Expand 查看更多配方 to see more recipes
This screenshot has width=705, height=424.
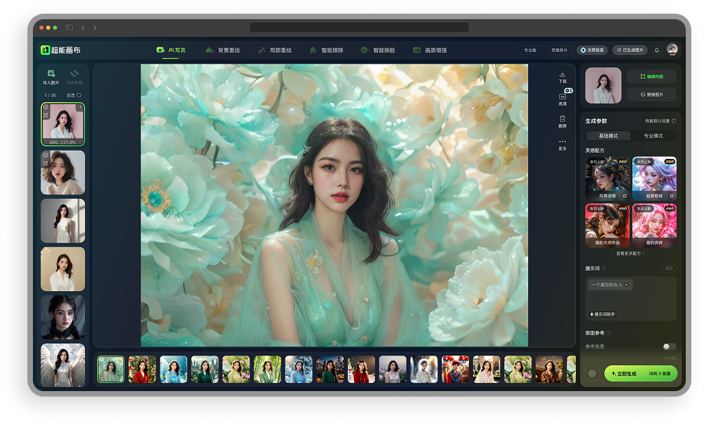(x=630, y=253)
